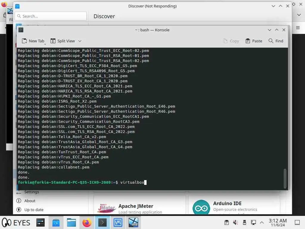Click Discover app icon in title bar

(17, 6)
